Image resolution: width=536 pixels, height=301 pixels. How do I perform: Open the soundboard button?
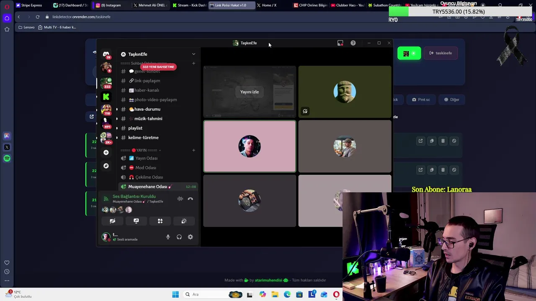point(184,221)
